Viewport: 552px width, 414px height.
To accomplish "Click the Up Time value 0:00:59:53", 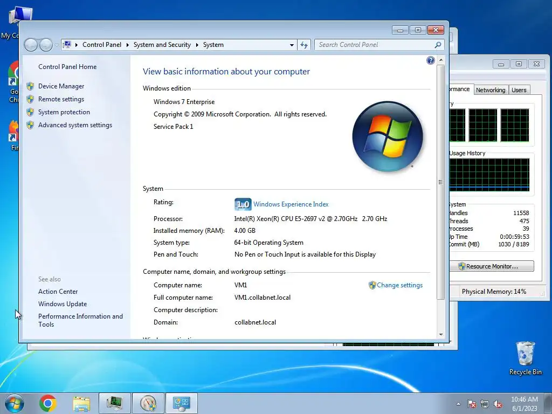I will tap(514, 237).
